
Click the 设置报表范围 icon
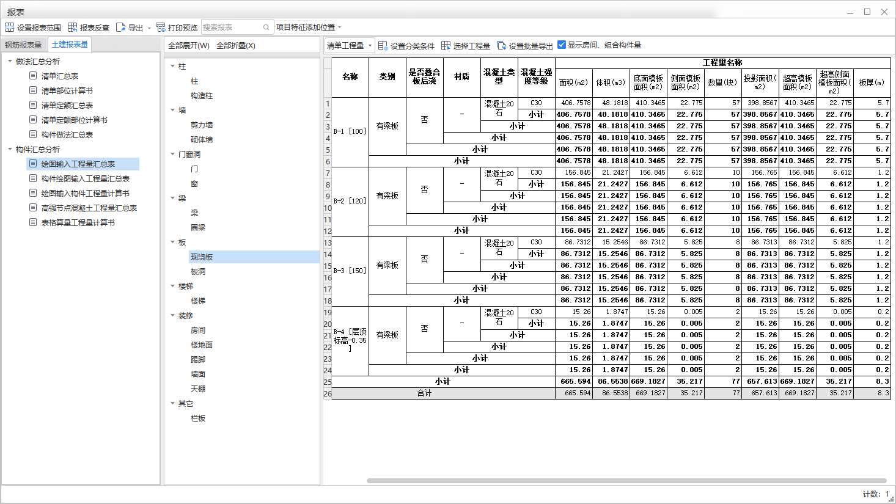click(9, 27)
